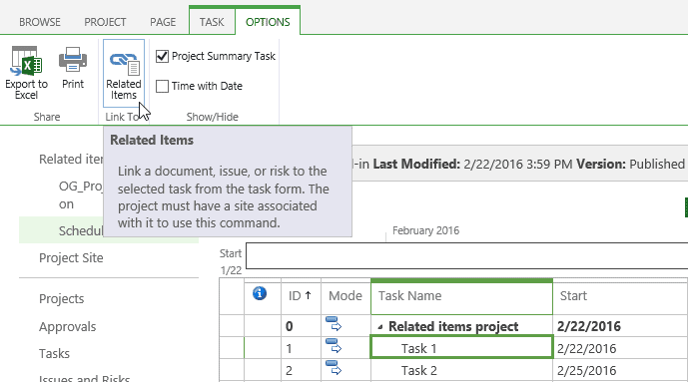Switch to the BROWSE tab
This screenshot has height=382, width=688.
(40, 22)
